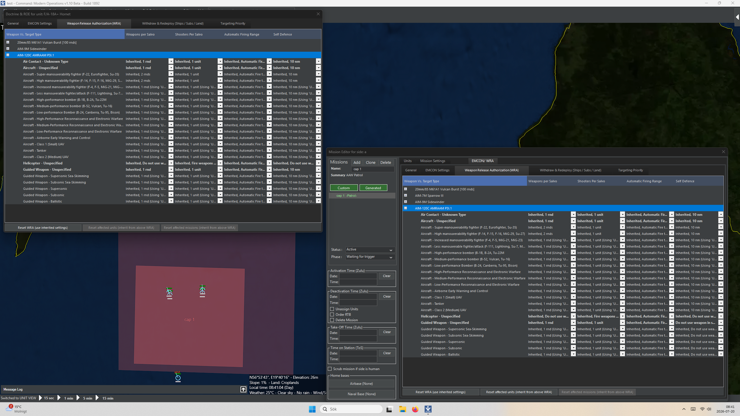Click the message log pop-out arrow icon

coord(243,389)
